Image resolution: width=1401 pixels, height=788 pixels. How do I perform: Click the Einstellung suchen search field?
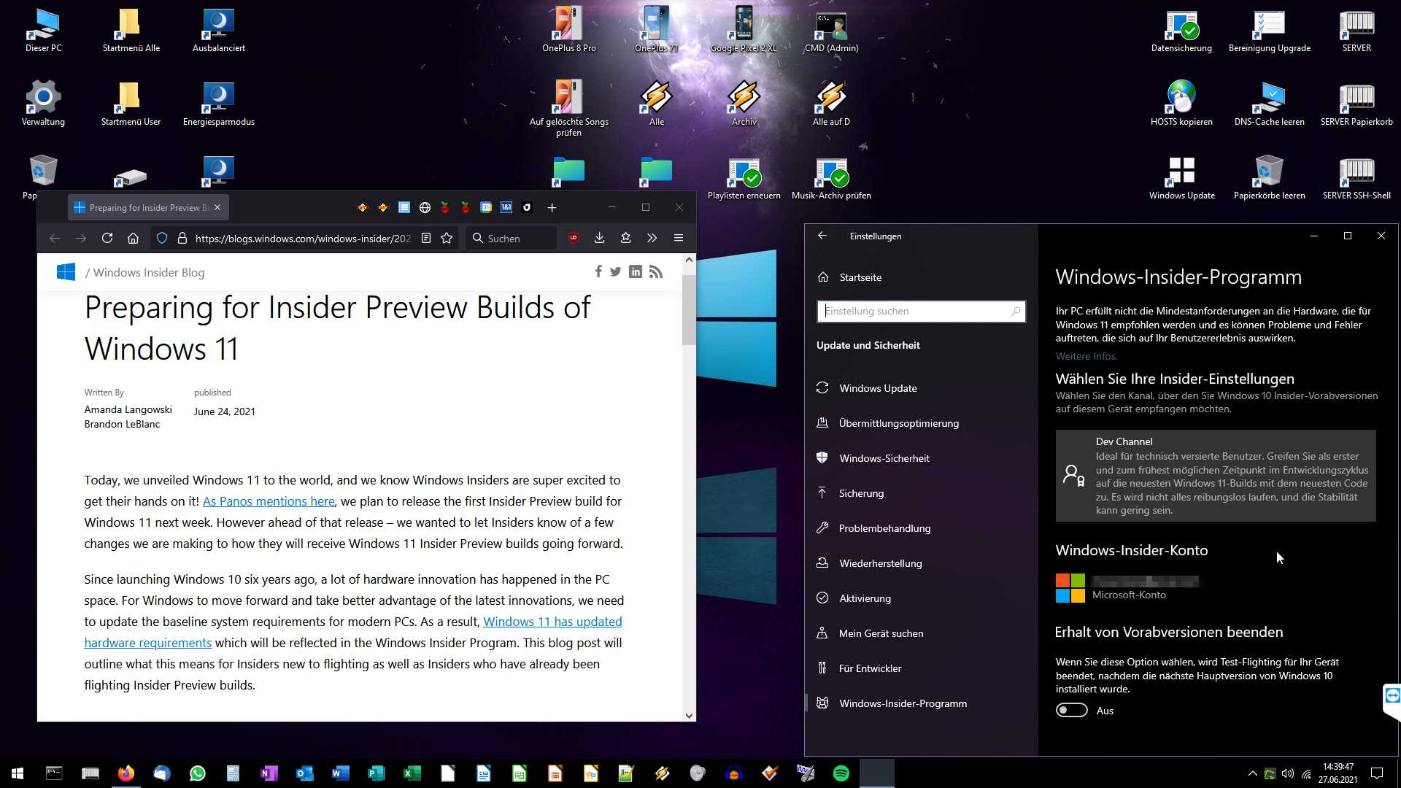tap(921, 311)
